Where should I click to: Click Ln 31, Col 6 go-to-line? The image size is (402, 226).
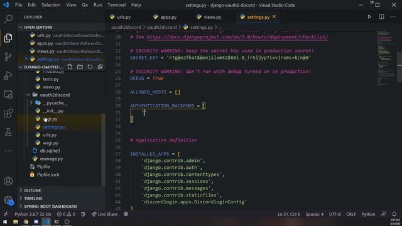[289, 214]
